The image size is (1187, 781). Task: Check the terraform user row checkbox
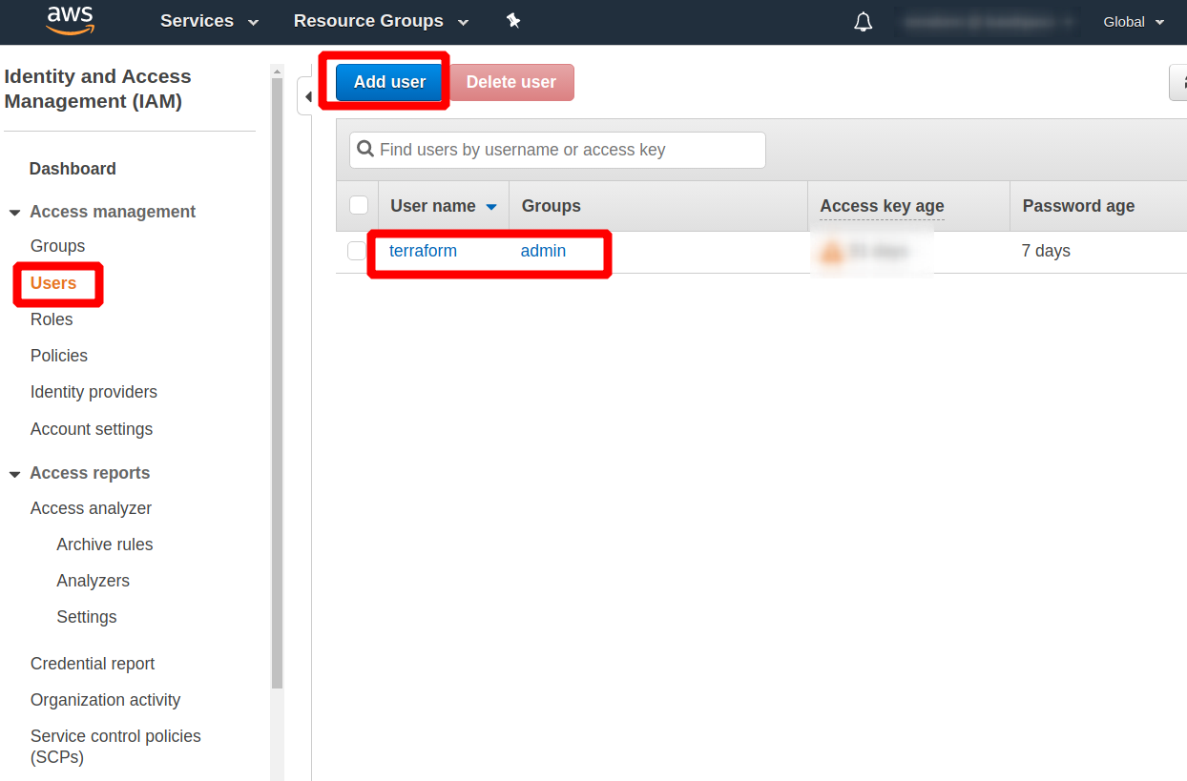pyautogui.click(x=357, y=251)
